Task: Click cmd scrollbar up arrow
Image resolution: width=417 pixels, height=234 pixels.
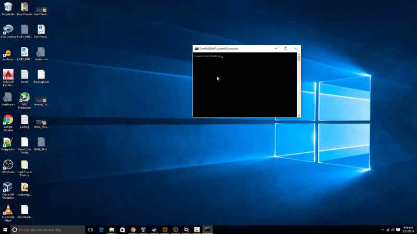Action: 299,54
